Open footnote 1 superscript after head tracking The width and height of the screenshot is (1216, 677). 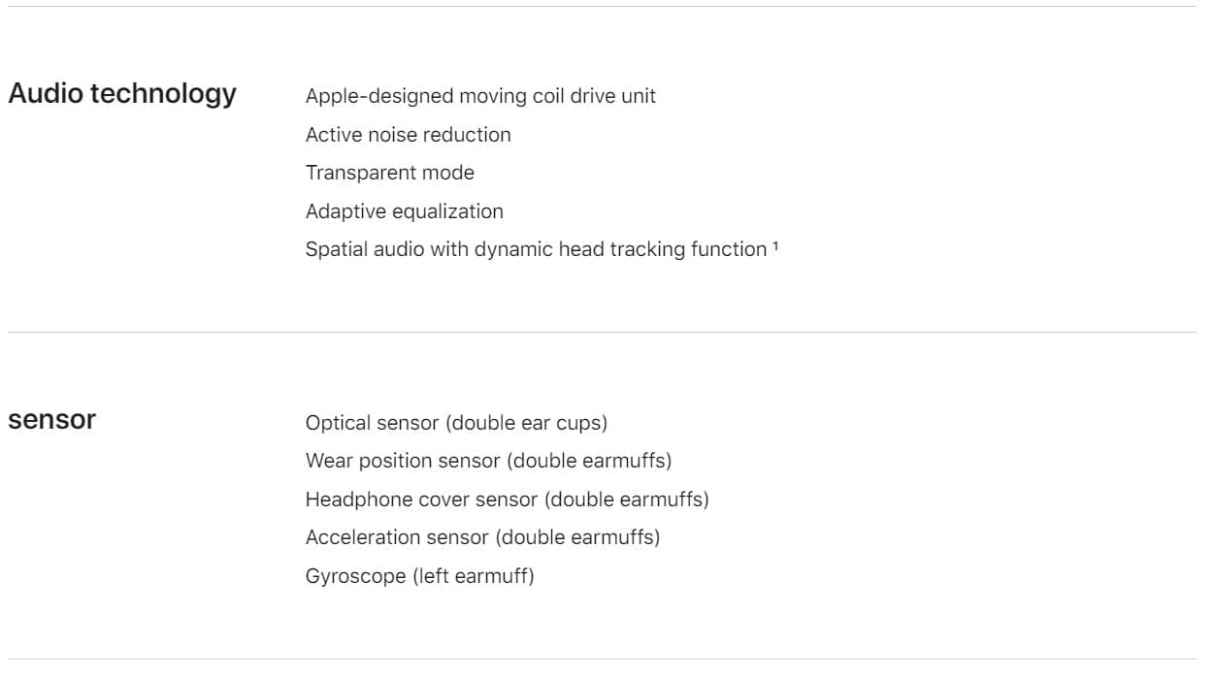775,245
